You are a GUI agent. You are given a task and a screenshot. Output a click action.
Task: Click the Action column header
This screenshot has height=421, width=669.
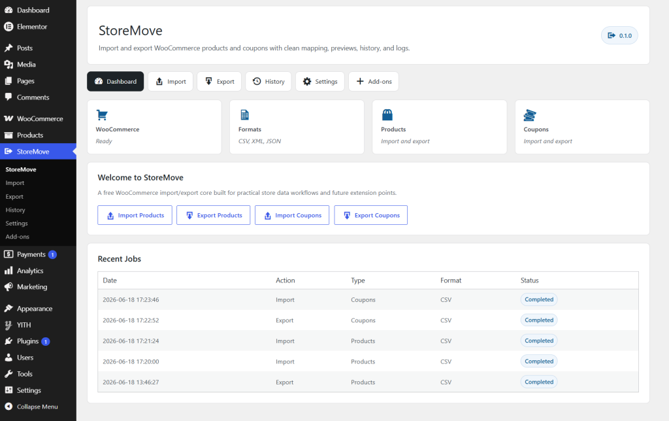[x=285, y=280]
